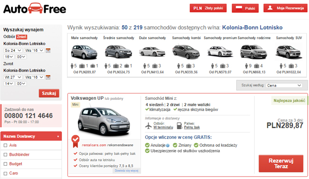Select the Samochody SUV car image
Image resolution: width=309 pixels, height=179 pixels.
pyautogui.click(x=289, y=52)
